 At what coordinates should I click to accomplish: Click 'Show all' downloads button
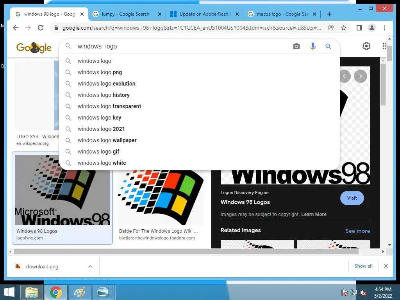(x=364, y=266)
